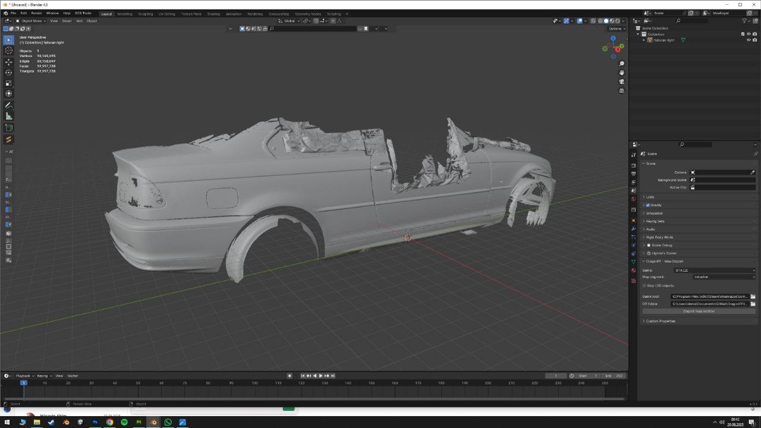
Task: Choose the Annotate tool
Action: 8,105
